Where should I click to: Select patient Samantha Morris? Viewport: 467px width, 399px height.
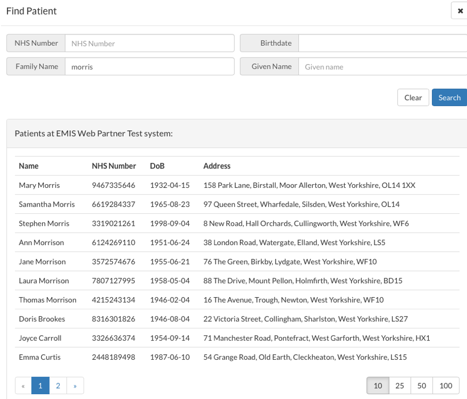[x=47, y=204]
